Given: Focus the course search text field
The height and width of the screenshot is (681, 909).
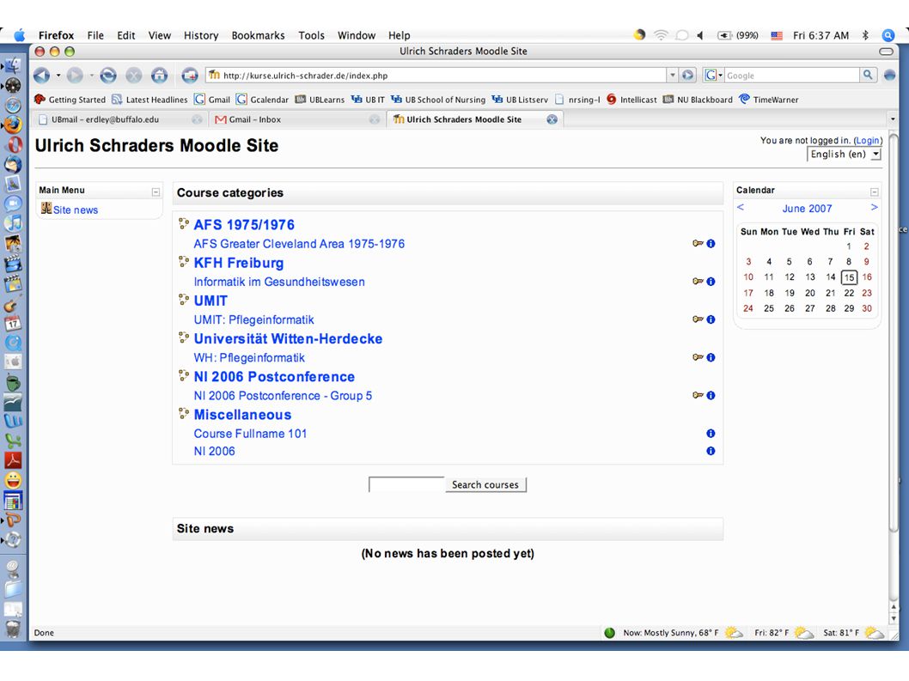Looking at the screenshot, I should (x=406, y=484).
